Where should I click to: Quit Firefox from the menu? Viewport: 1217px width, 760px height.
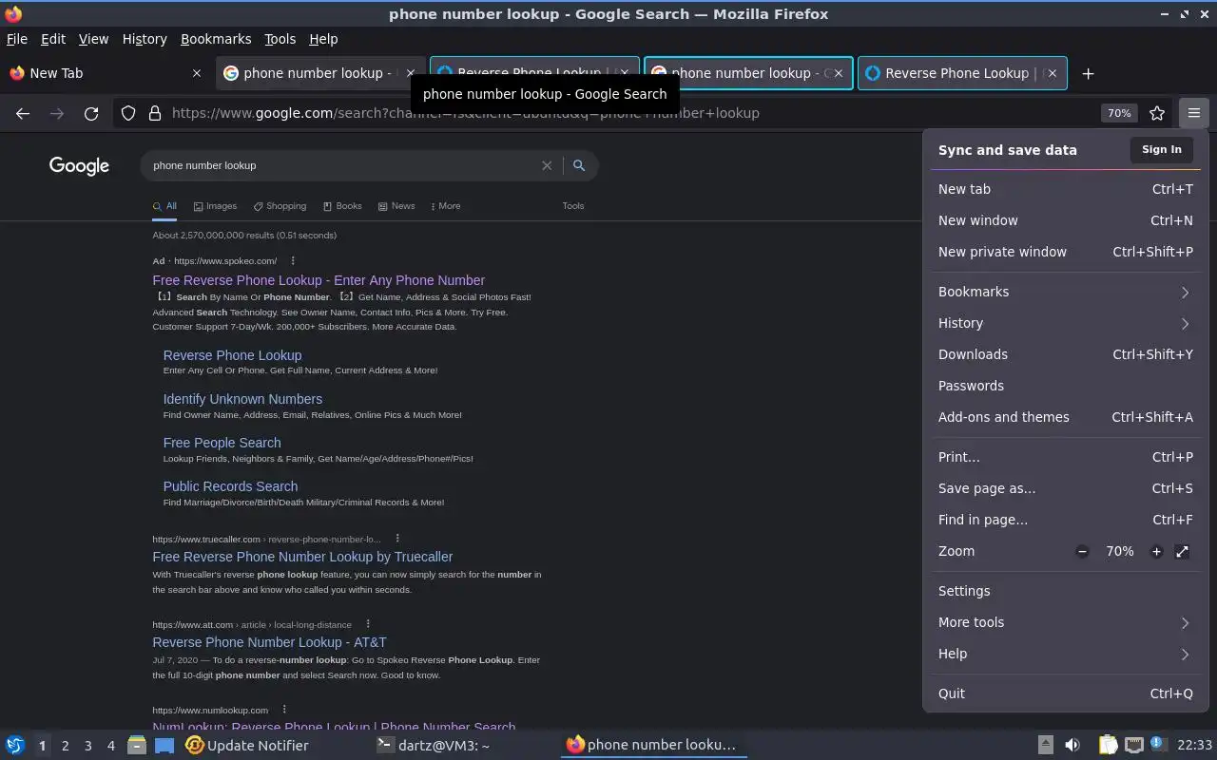(x=1065, y=693)
